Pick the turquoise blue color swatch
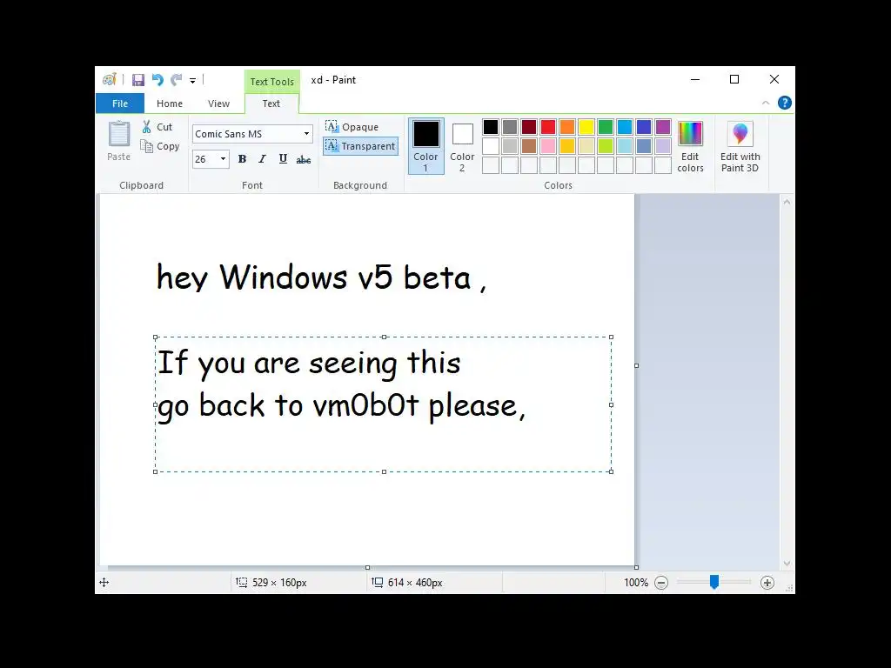The width and height of the screenshot is (891, 668). (x=625, y=127)
